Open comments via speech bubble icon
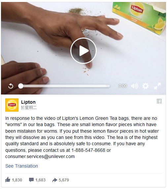 pyautogui.click(x=31, y=180)
